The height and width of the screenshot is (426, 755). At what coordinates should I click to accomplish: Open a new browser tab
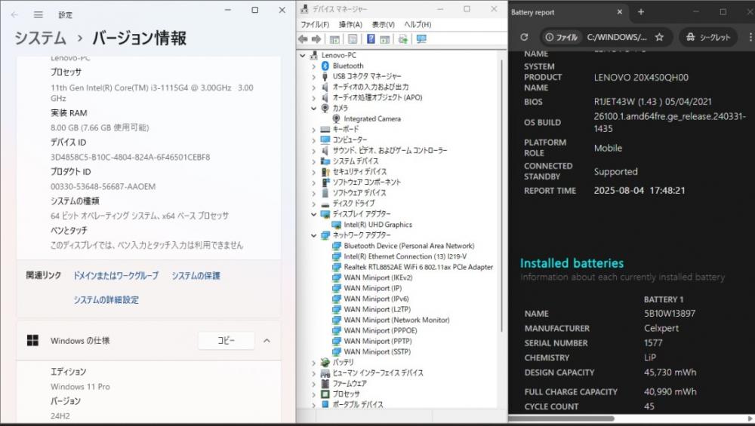click(641, 12)
